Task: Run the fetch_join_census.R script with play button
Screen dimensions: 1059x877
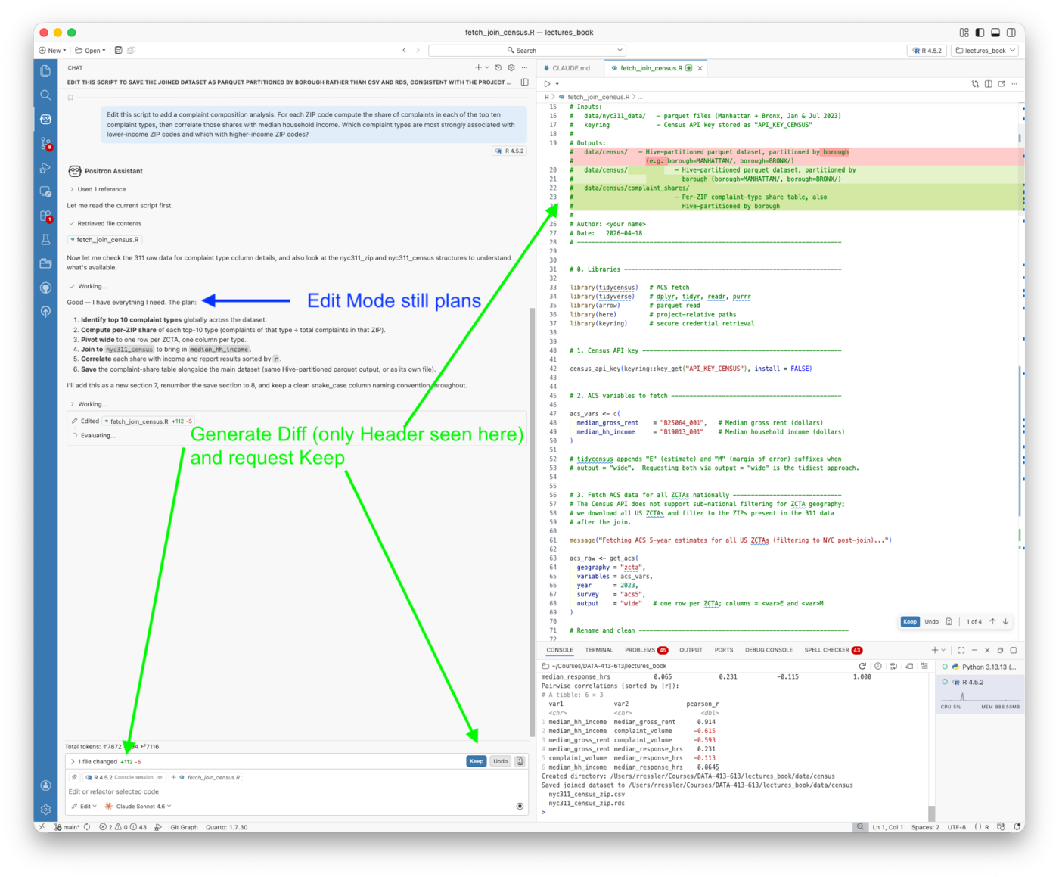Action: 546,83
